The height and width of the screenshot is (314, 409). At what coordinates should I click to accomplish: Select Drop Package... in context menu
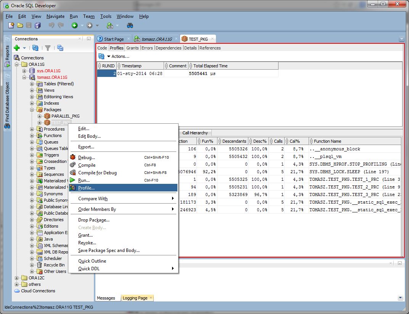[123, 220]
